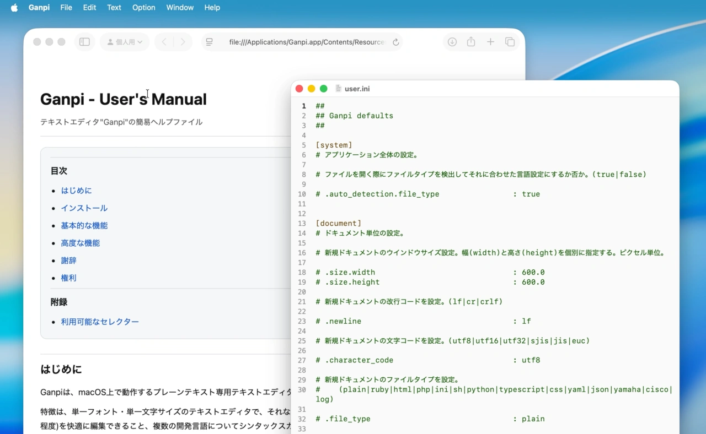Click the 'plain' value of file_type
The width and height of the screenshot is (706, 434).
(533, 419)
